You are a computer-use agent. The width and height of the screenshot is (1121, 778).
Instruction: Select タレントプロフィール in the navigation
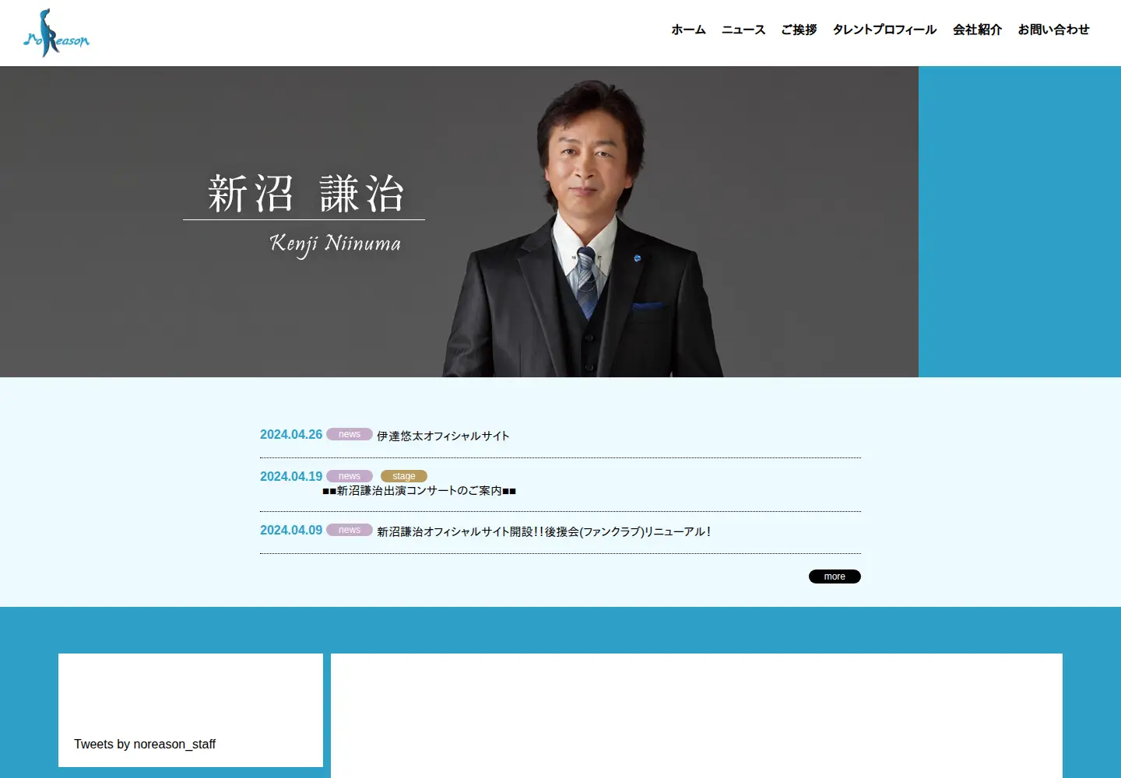(884, 30)
